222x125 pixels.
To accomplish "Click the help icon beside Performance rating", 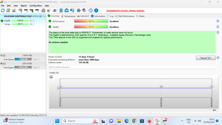I will [218, 21].
